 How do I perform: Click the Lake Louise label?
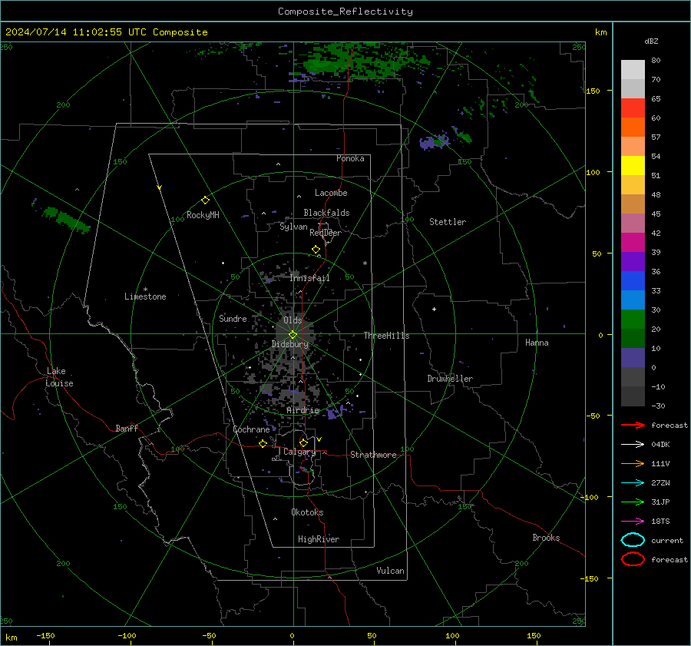(x=59, y=377)
